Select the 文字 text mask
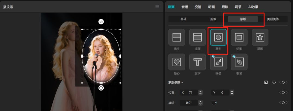293x111 pixels. [198, 62]
